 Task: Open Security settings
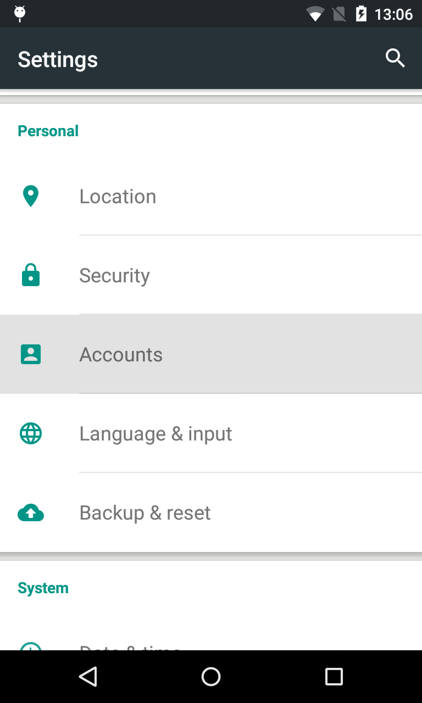(114, 276)
